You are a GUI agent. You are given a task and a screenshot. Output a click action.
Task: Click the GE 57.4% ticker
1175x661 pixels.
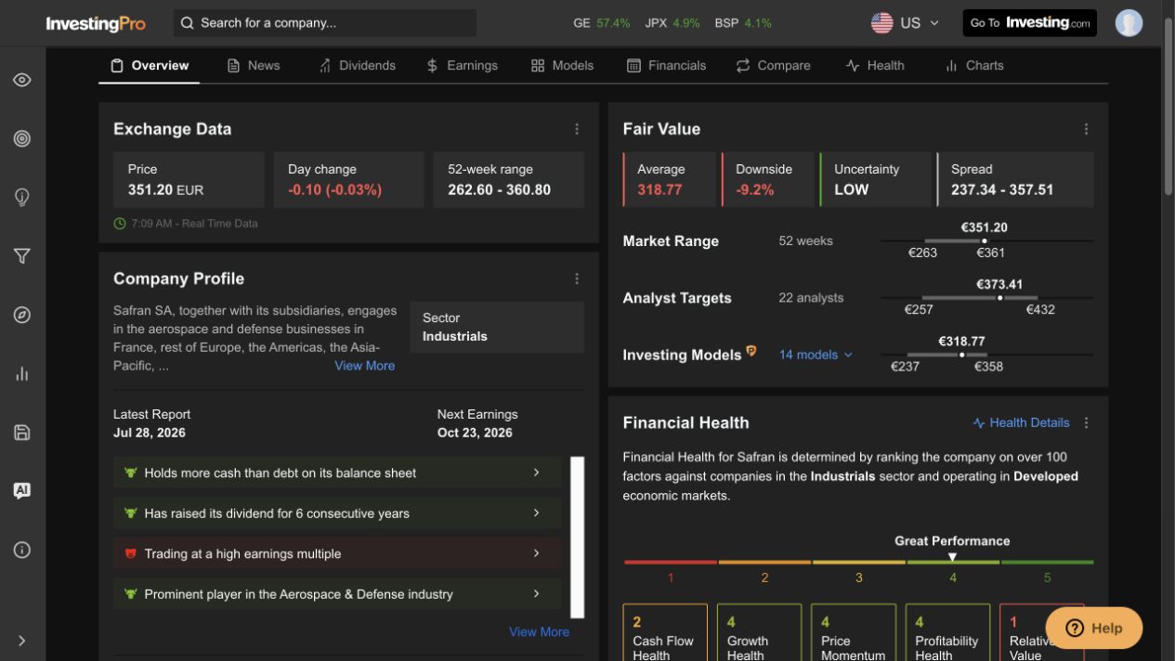pyautogui.click(x=602, y=23)
